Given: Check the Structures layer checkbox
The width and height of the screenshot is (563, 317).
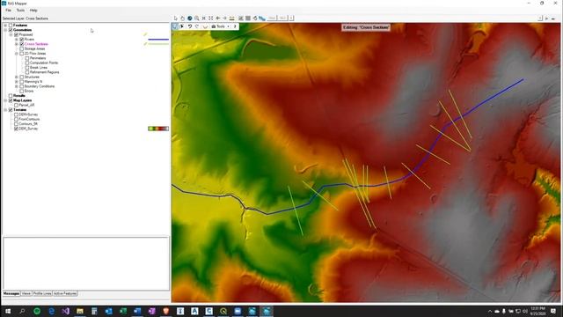Looking at the screenshot, I should (x=21, y=77).
